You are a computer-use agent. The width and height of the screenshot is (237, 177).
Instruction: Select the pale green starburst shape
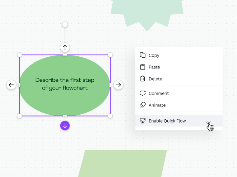click(147, 14)
